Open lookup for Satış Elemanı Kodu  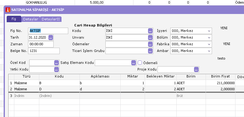pos(134,63)
